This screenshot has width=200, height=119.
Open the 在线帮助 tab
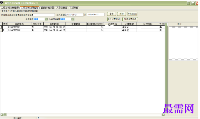[x=74, y=8]
